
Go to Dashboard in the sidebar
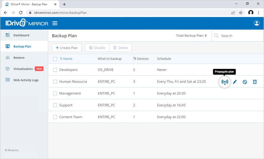pos(21,35)
